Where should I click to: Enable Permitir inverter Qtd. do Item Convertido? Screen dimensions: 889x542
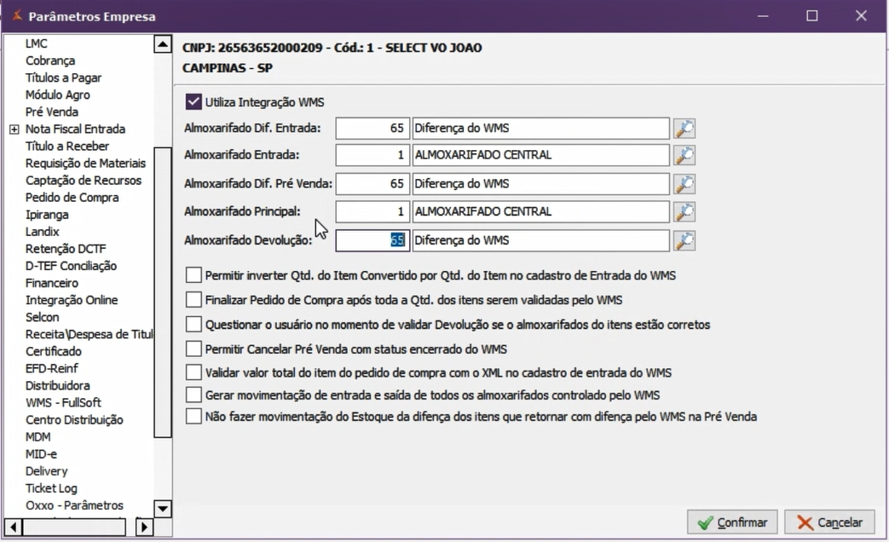[x=193, y=275]
